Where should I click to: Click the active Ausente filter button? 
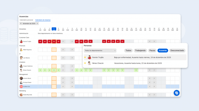point(163,50)
